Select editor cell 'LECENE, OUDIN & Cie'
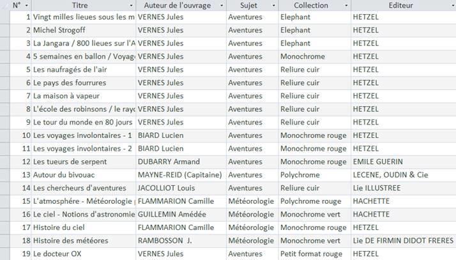Viewport: 456px width, 260px height. click(404, 175)
